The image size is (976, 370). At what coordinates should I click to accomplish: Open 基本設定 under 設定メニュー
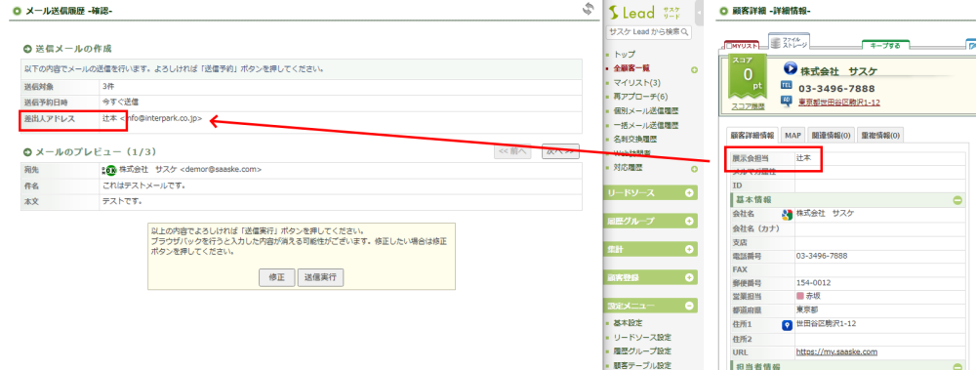coord(628,323)
